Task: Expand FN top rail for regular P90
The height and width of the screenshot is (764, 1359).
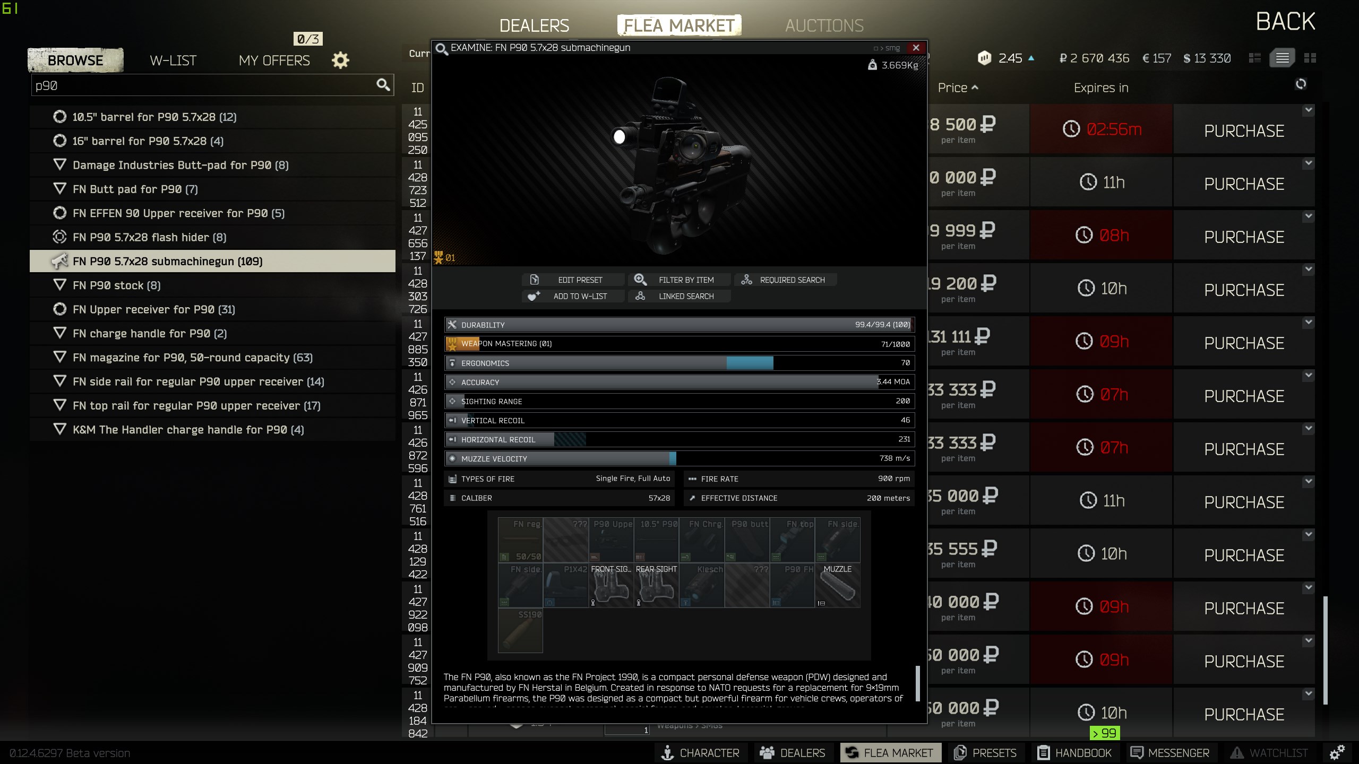Action: click(x=212, y=405)
